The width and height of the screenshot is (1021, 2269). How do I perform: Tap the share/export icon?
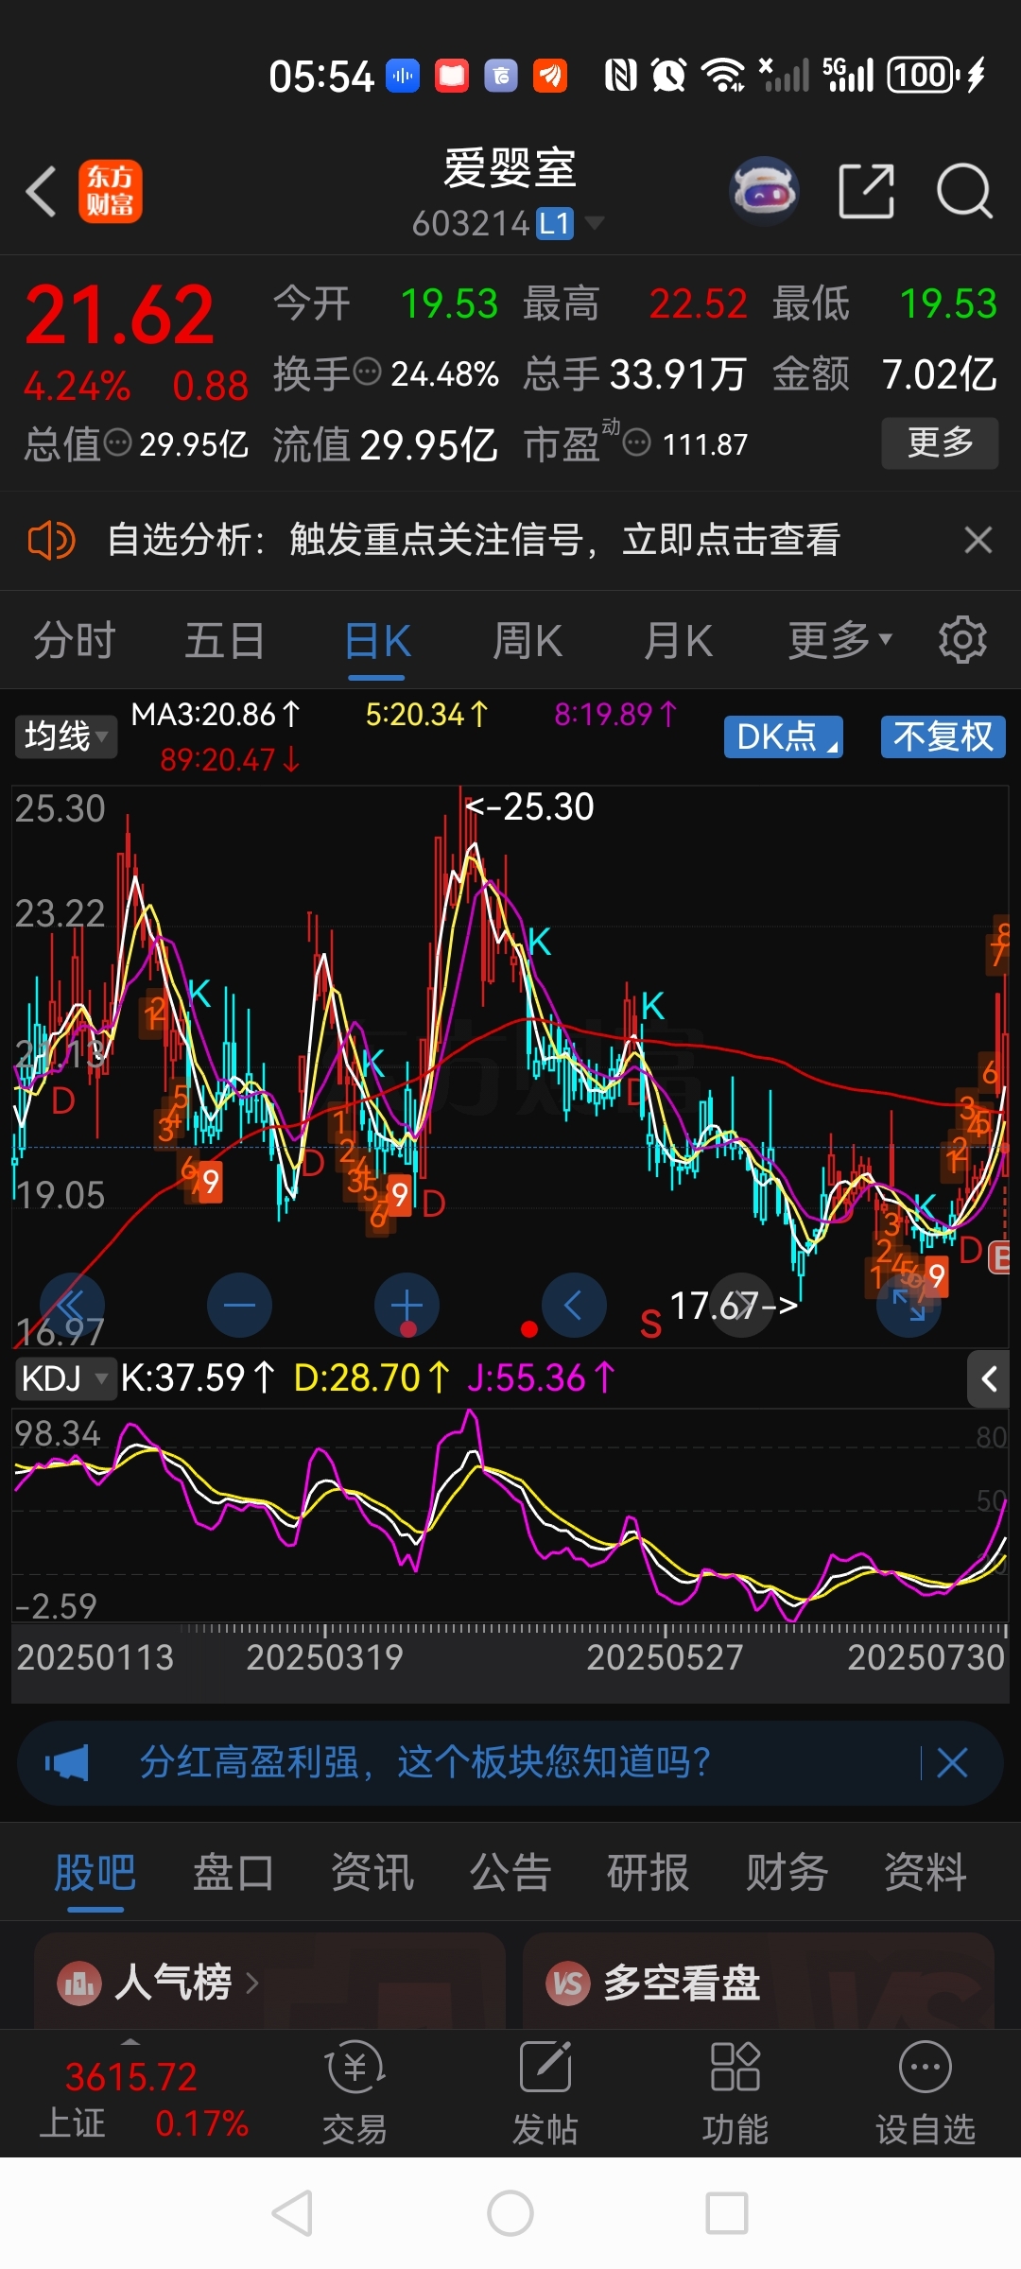867,191
